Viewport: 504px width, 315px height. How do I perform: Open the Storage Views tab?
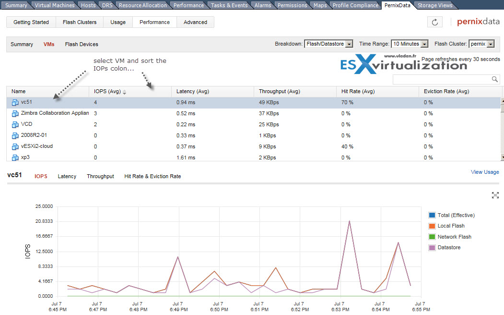(x=435, y=5)
